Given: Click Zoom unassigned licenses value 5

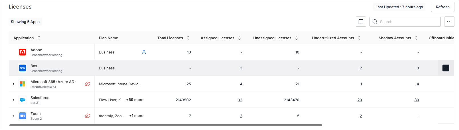Looking at the screenshot, I should [x=298, y=116].
